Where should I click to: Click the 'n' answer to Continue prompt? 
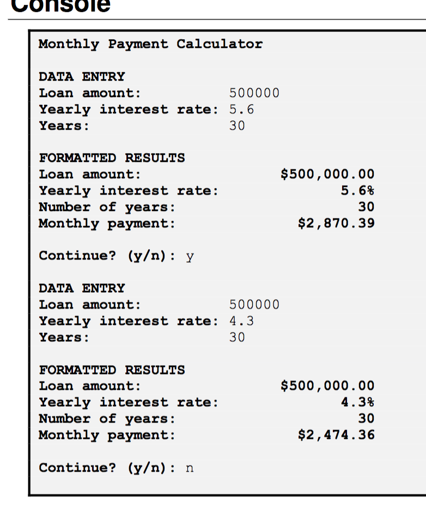coord(190,468)
